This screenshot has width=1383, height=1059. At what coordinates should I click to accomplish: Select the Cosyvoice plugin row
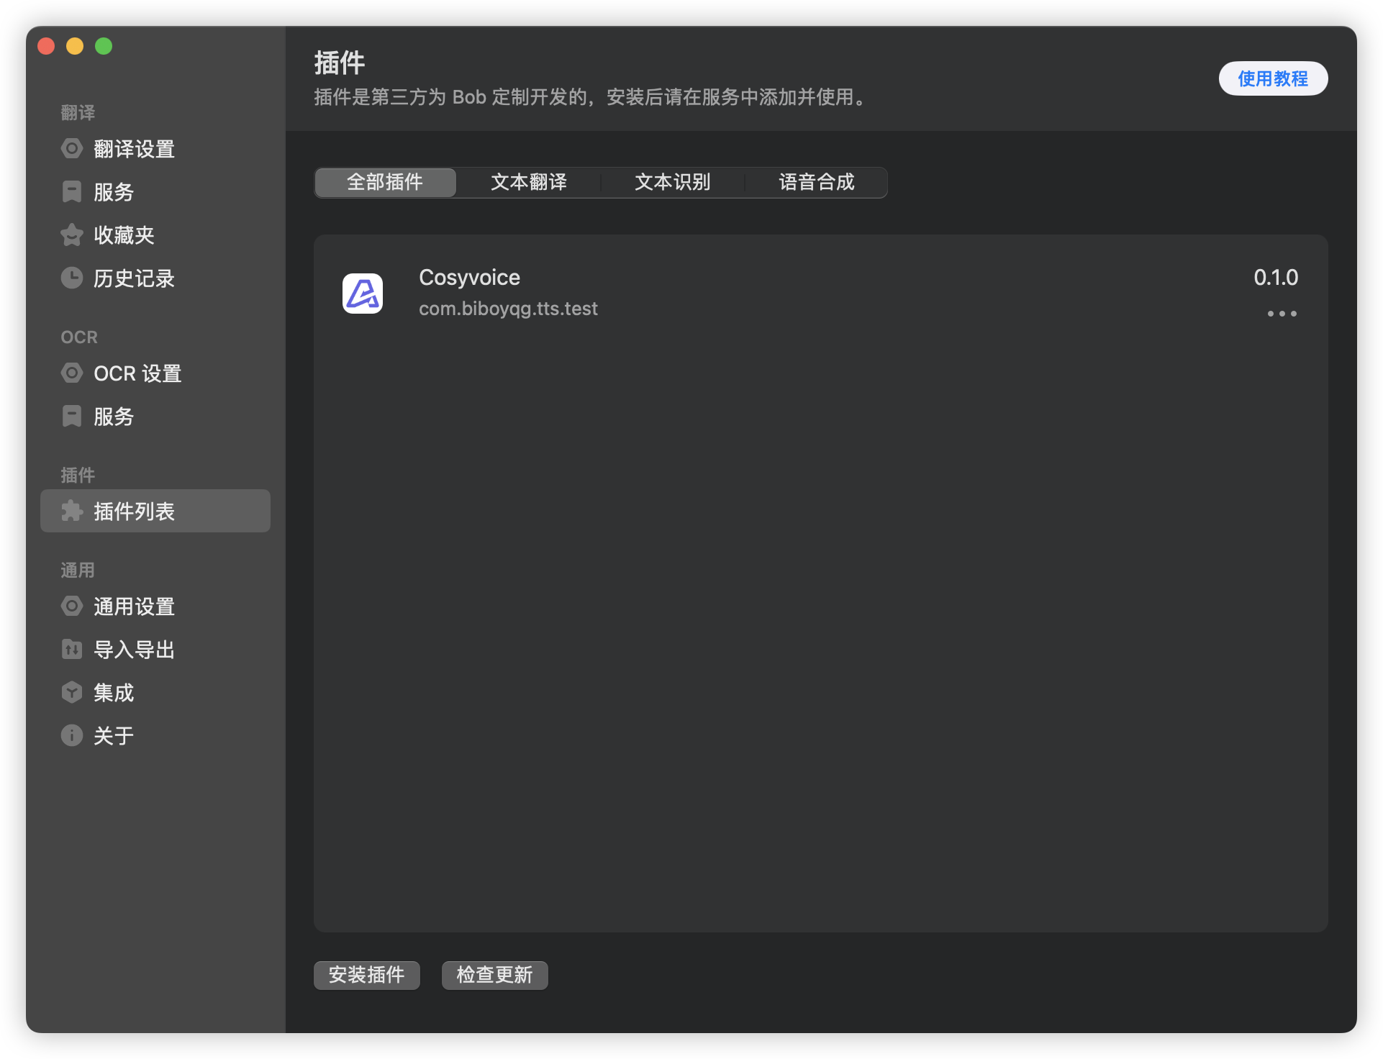[792, 294]
